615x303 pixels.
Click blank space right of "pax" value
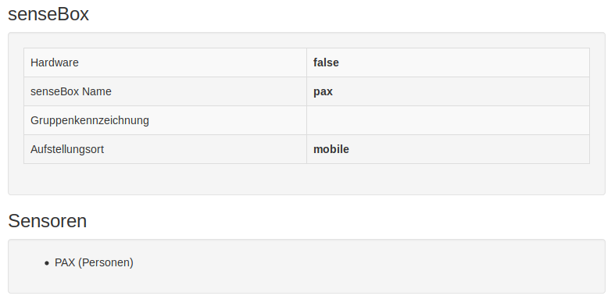click(461, 91)
